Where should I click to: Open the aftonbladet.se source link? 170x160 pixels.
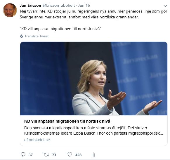coord(37,140)
